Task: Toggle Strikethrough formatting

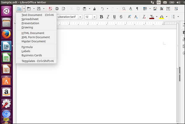Action: [x=121, y=17]
